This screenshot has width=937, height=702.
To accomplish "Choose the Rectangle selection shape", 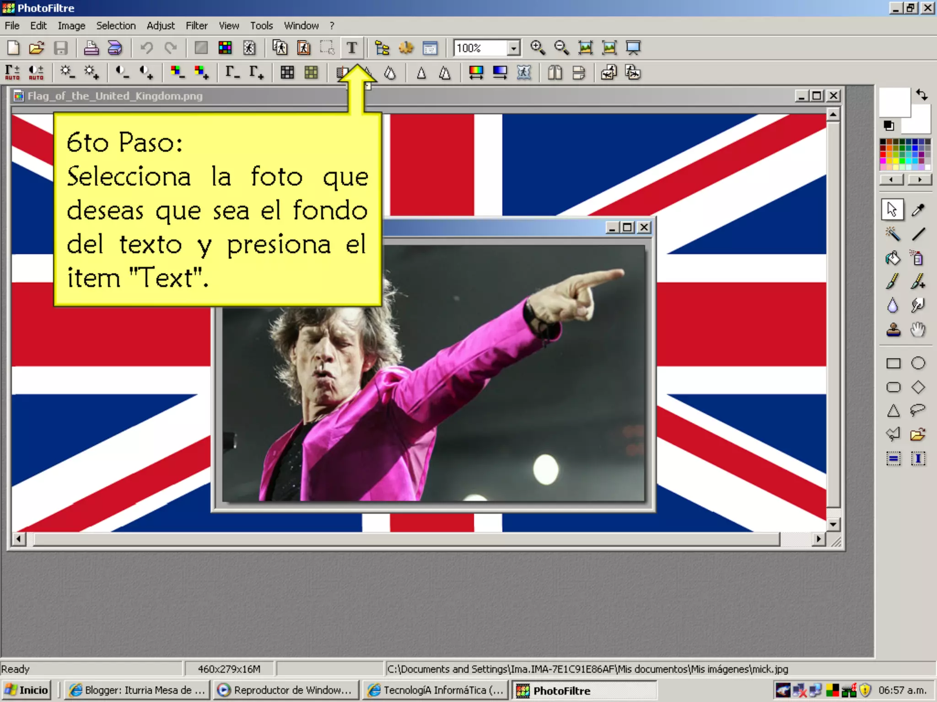I will 893,363.
